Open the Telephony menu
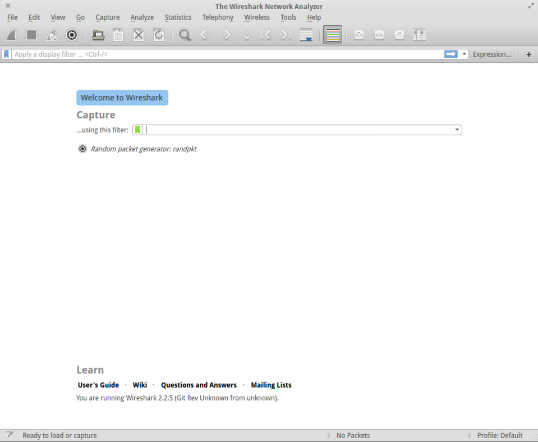 tap(218, 17)
